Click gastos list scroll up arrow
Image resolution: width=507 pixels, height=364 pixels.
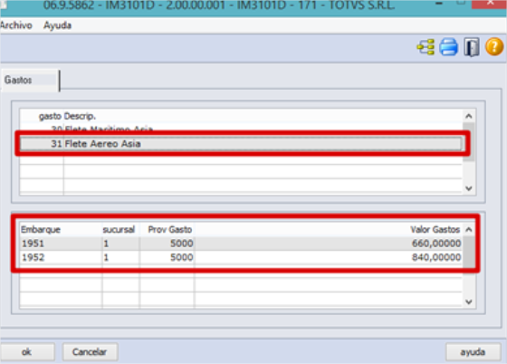point(469,116)
